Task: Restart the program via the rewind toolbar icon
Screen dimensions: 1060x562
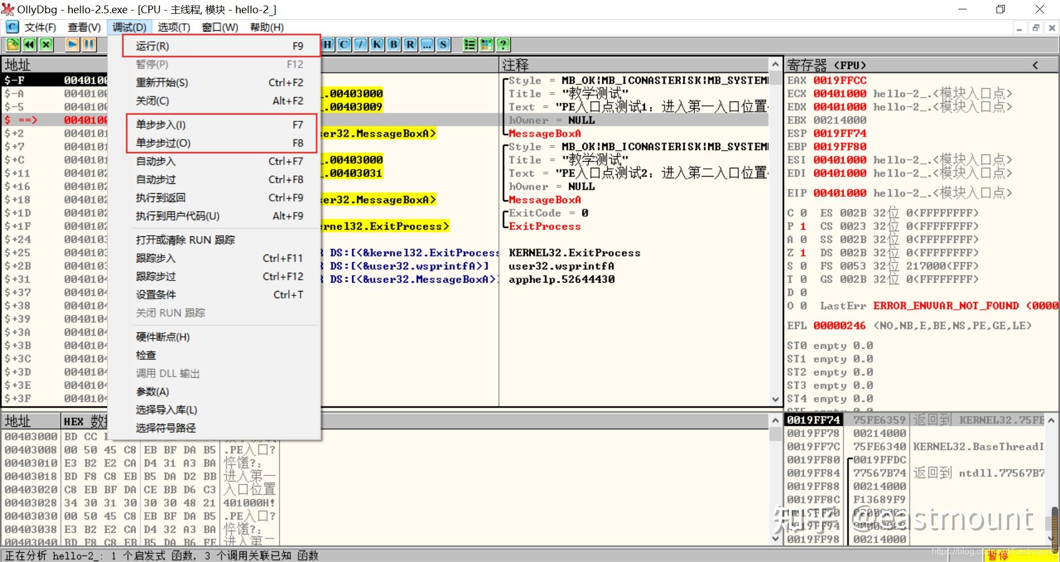Action: coord(29,45)
